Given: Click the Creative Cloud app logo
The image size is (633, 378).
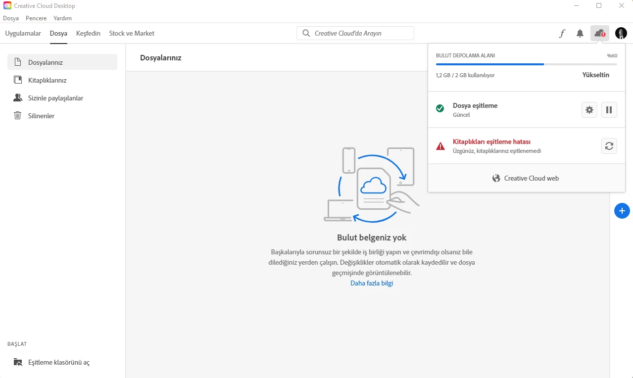Looking at the screenshot, I should coord(7,5).
